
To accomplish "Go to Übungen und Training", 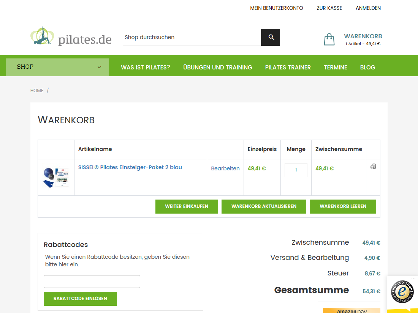I will [218, 67].
